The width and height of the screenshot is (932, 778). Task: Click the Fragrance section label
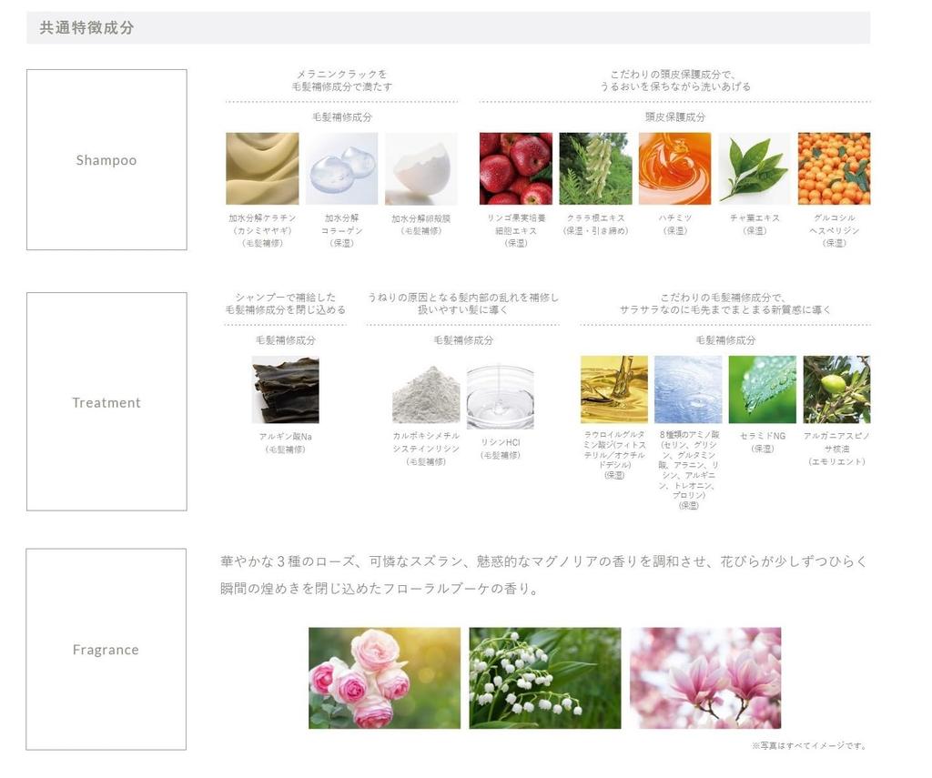[106, 650]
